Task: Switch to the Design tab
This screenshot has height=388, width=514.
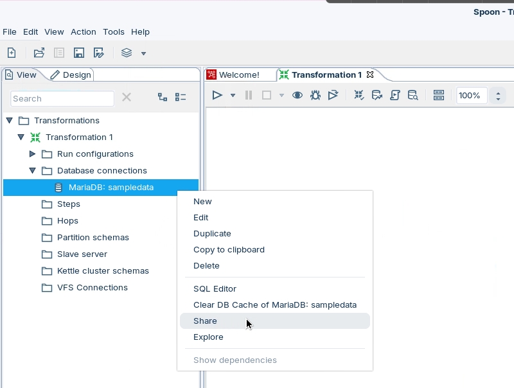Action: pyautogui.click(x=71, y=75)
